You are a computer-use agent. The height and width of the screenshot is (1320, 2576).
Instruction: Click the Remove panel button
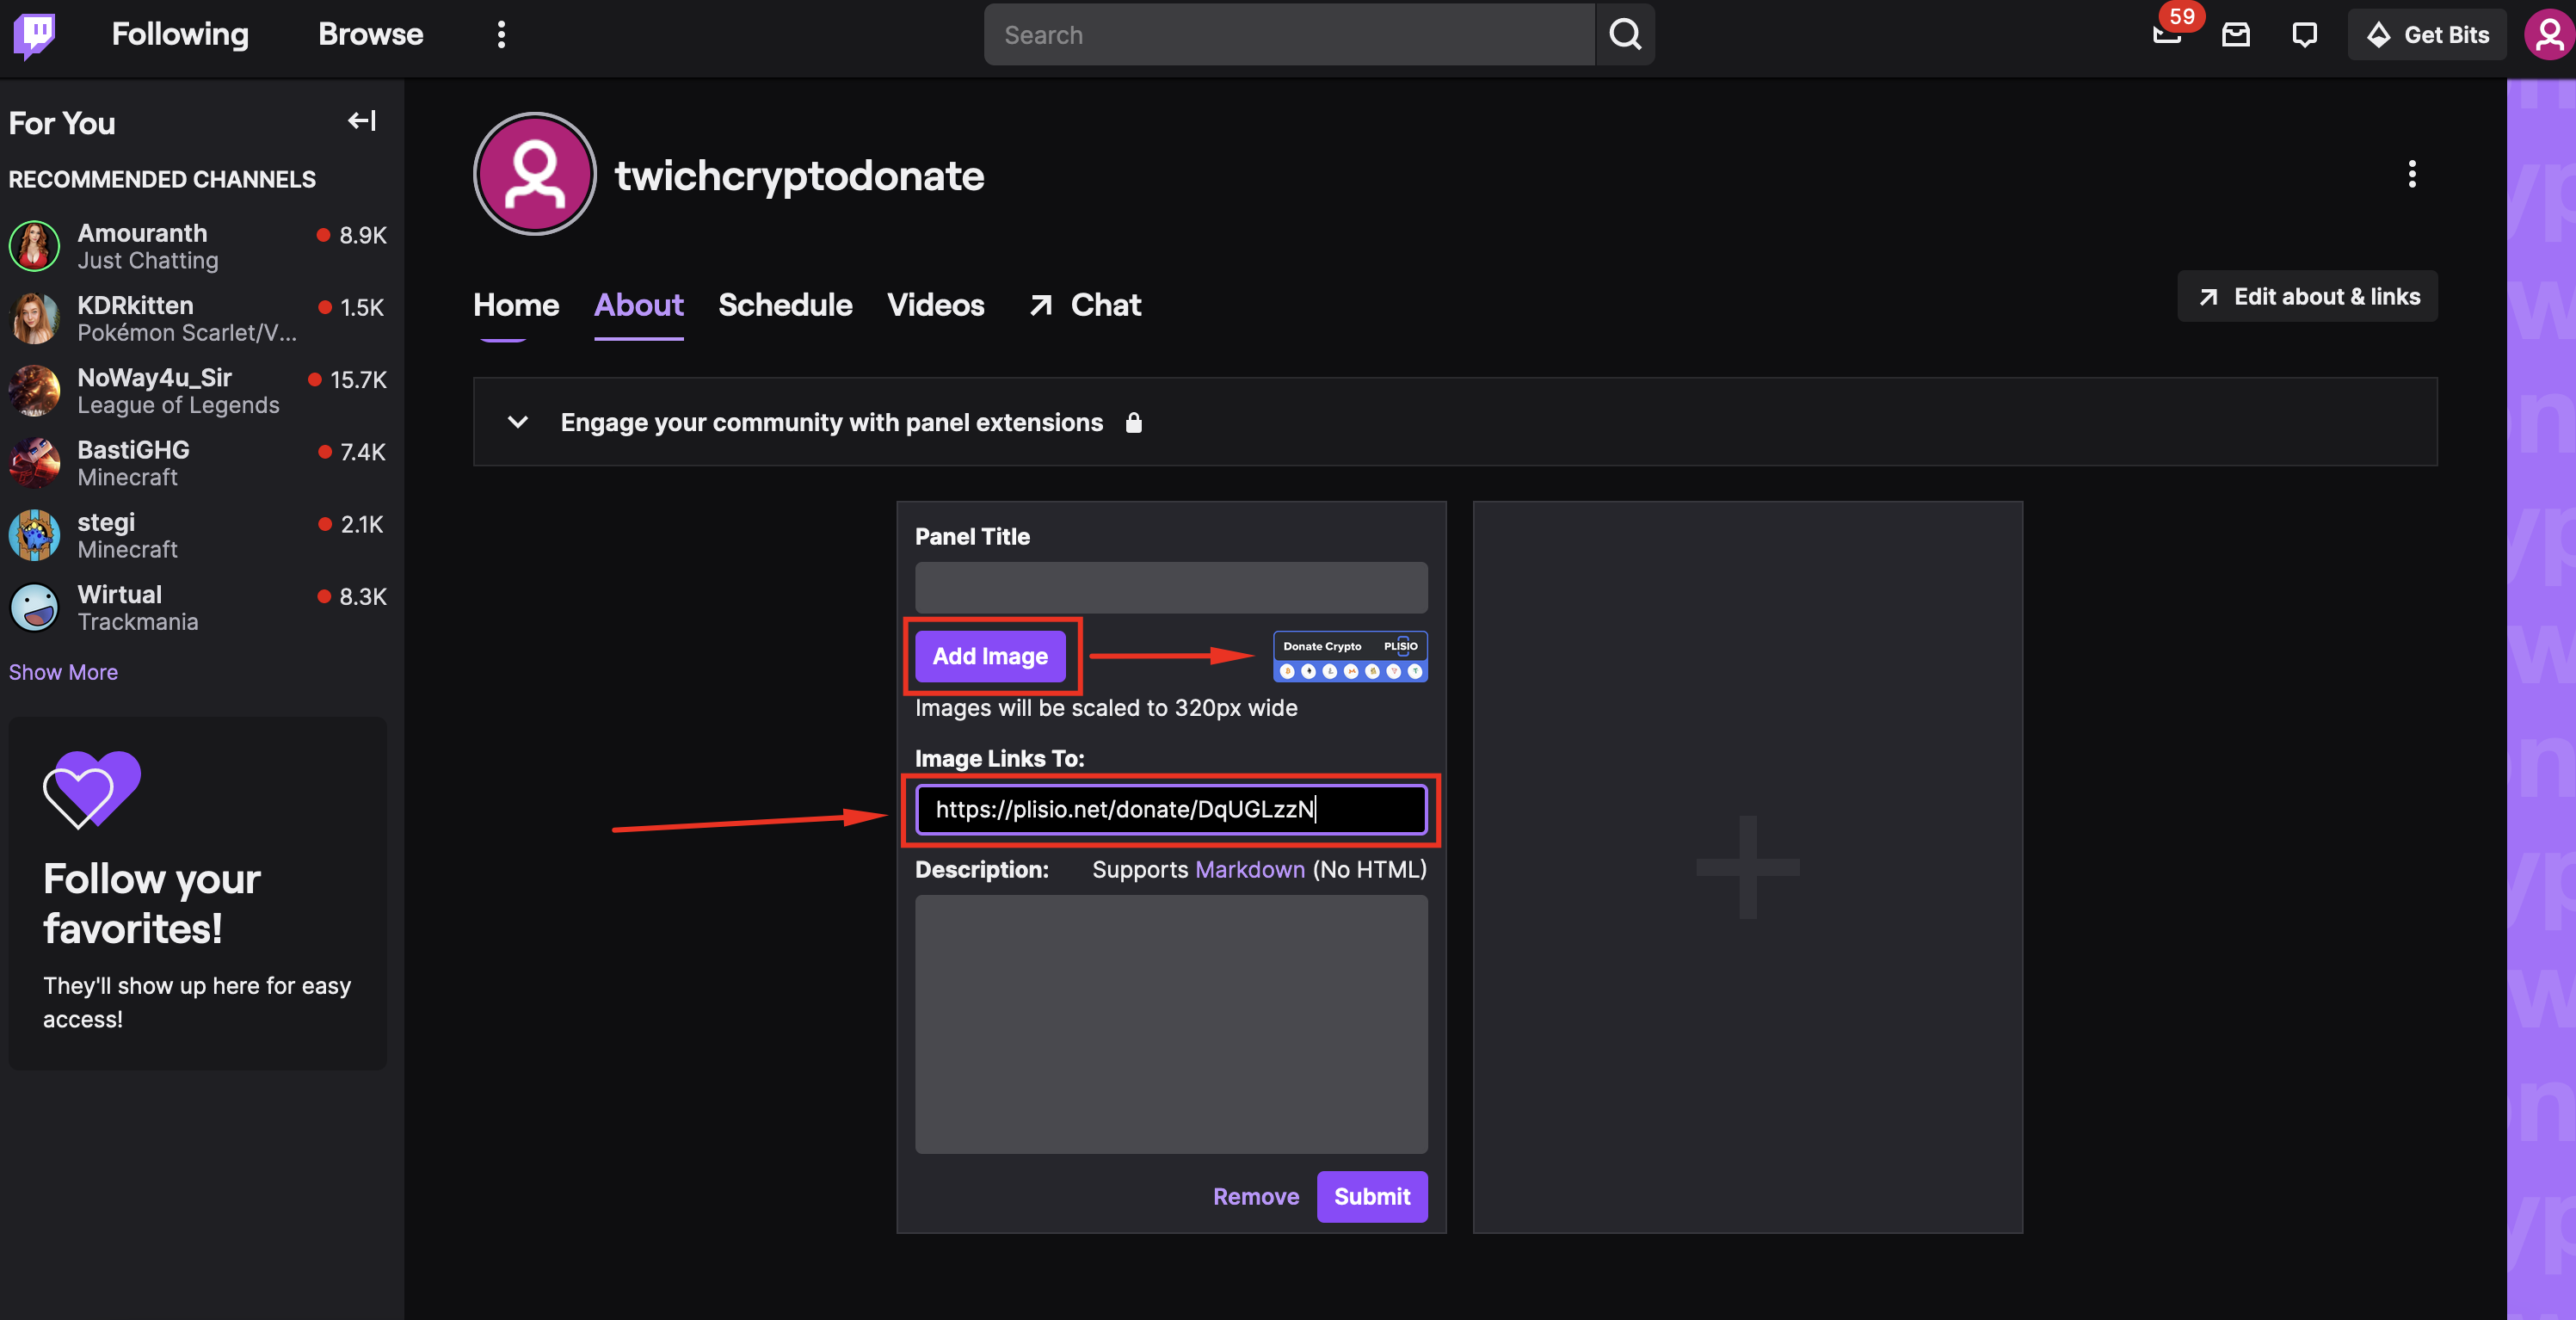(1257, 1197)
